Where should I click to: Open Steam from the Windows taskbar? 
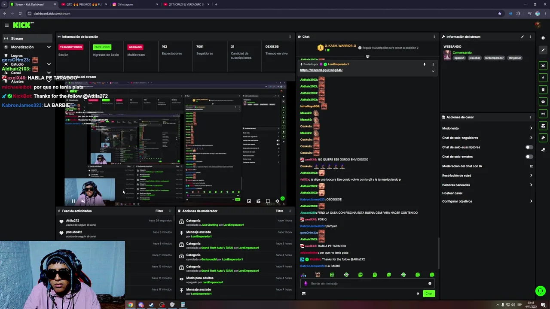[x=151, y=305]
